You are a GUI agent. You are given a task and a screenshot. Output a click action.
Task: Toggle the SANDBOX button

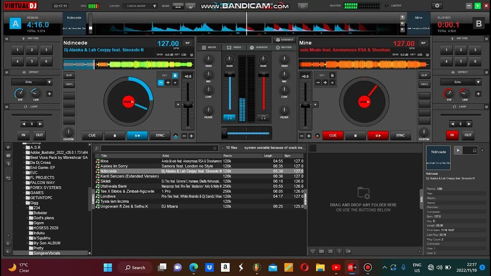click(x=284, y=39)
